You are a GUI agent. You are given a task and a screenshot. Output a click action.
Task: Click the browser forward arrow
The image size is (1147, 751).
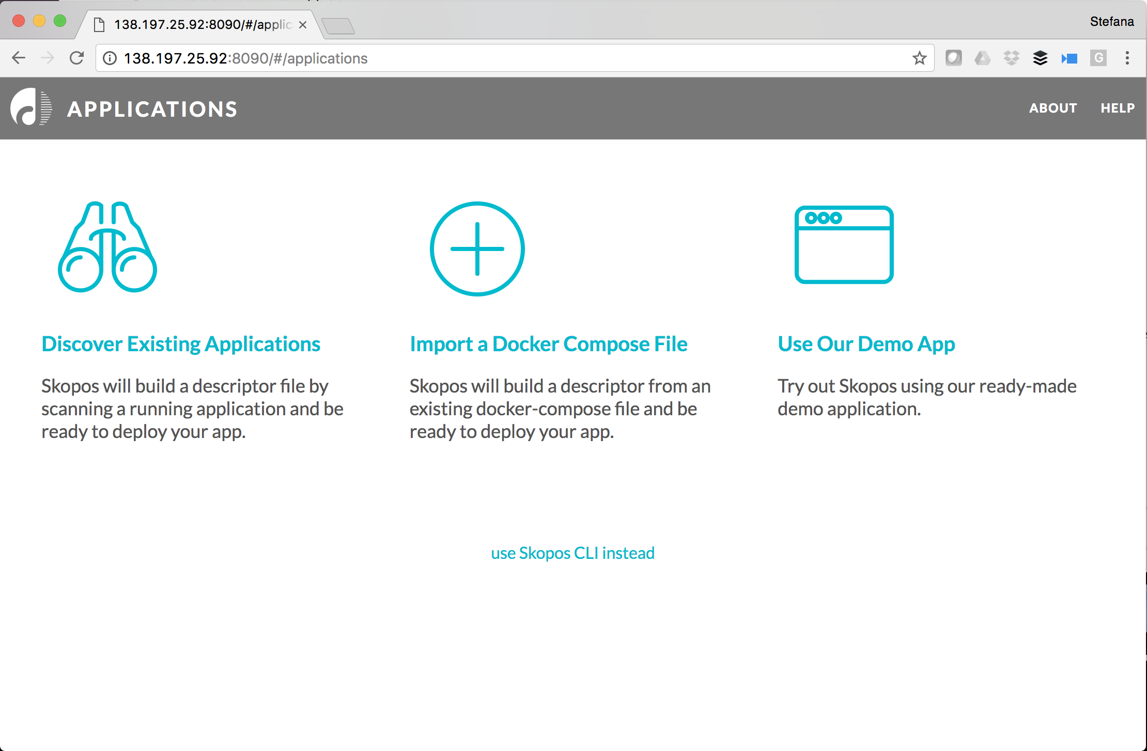pos(48,58)
